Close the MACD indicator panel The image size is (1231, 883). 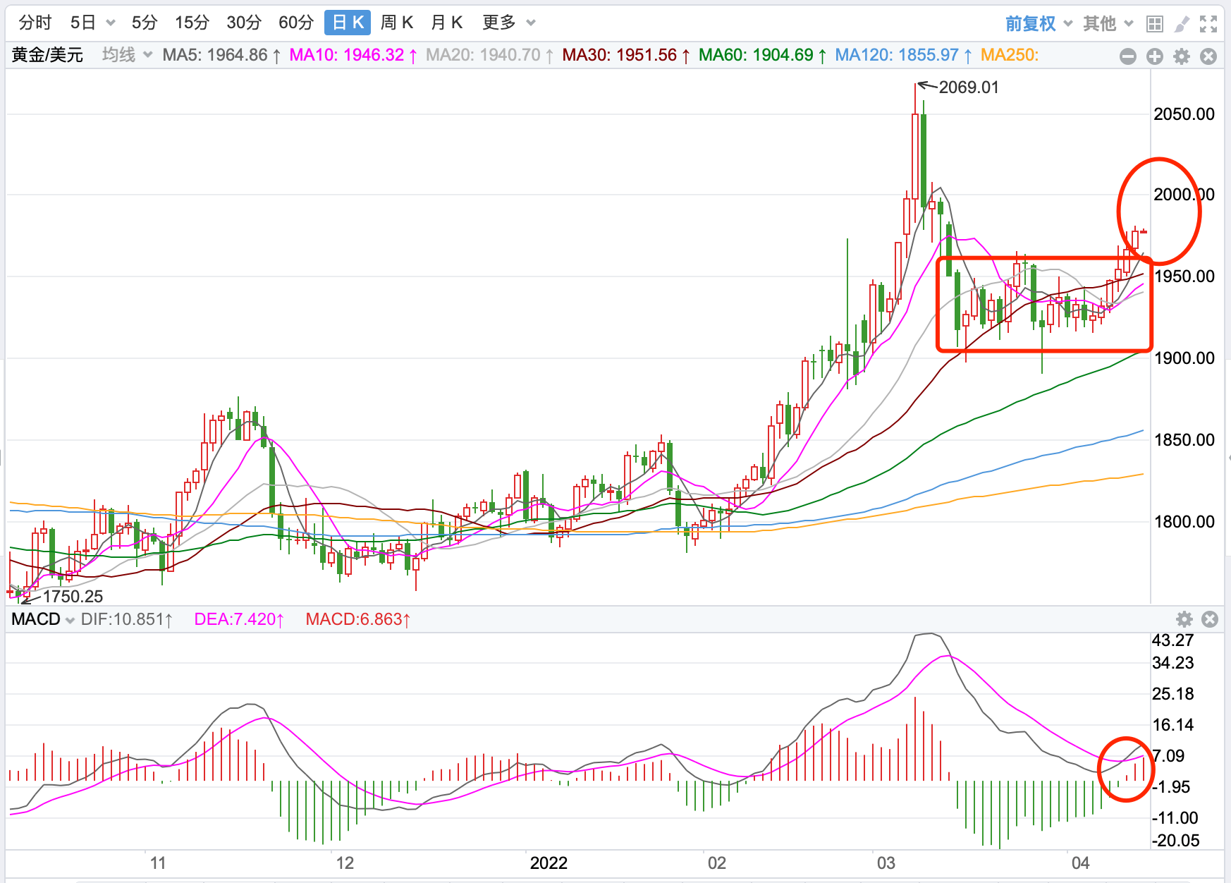point(1210,619)
